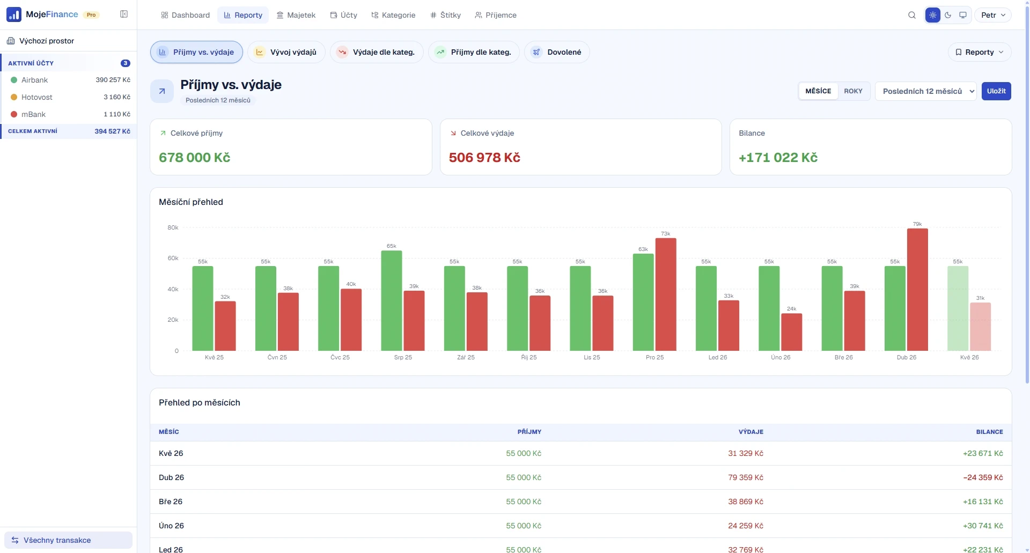Sort by the MĚSÍC column header

(169, 432)
